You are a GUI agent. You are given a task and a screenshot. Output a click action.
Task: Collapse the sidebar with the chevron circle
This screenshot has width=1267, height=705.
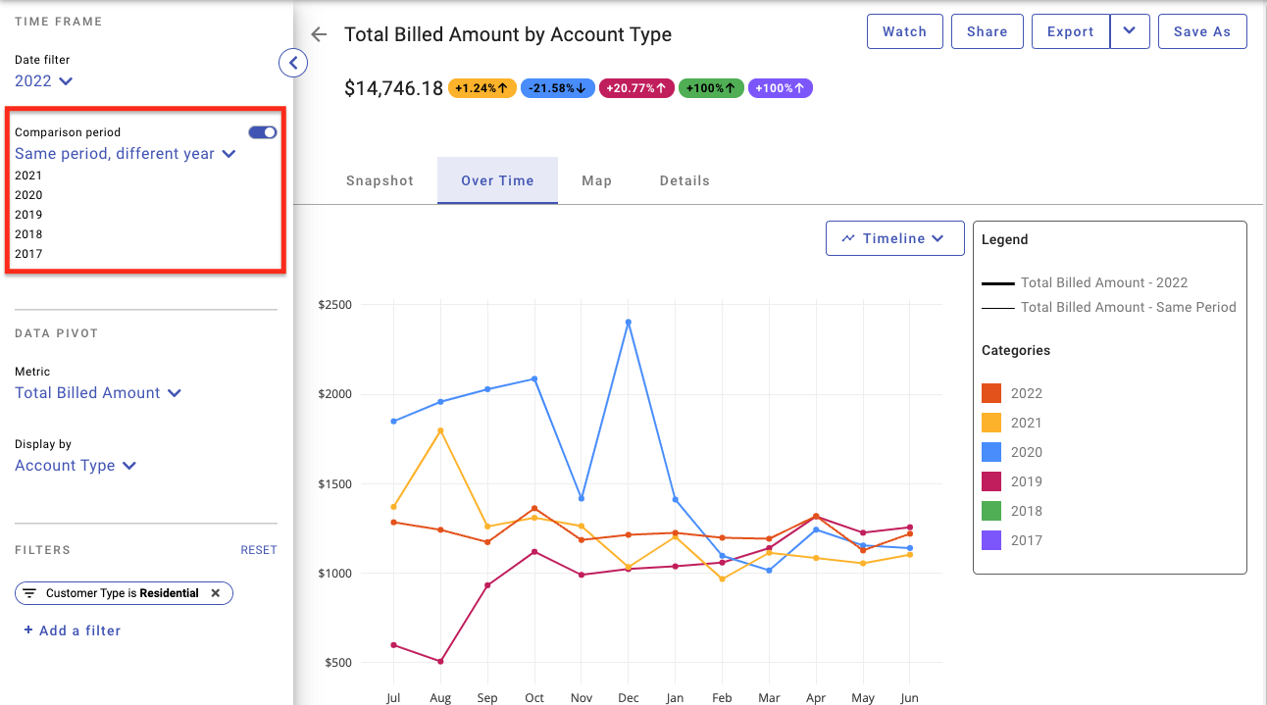point(293,63)
